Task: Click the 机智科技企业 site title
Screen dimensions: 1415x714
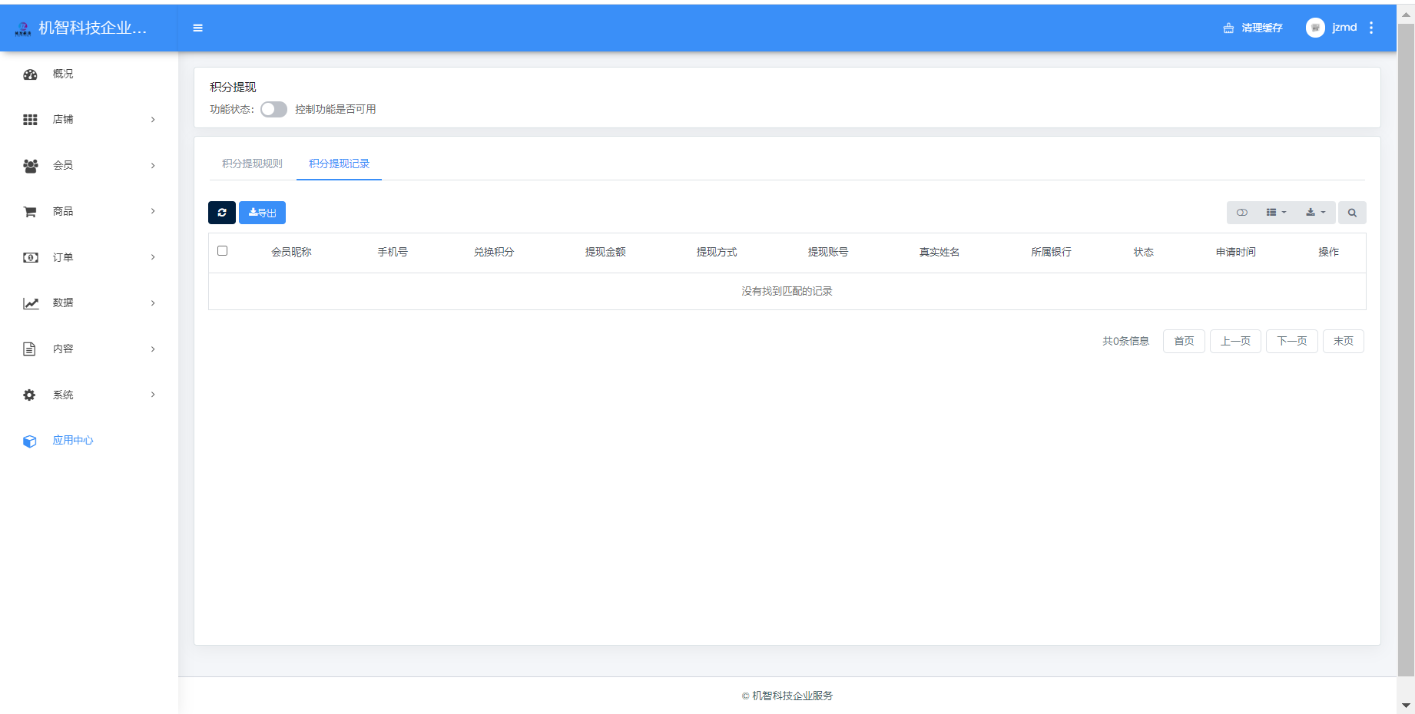Action: (92, 28)
